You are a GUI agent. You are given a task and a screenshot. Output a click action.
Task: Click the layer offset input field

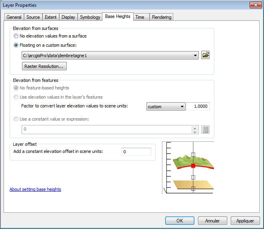point(136,152)
